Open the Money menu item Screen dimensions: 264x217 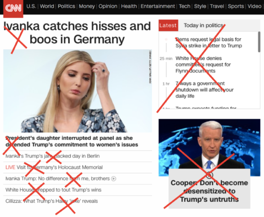[87, 6]
